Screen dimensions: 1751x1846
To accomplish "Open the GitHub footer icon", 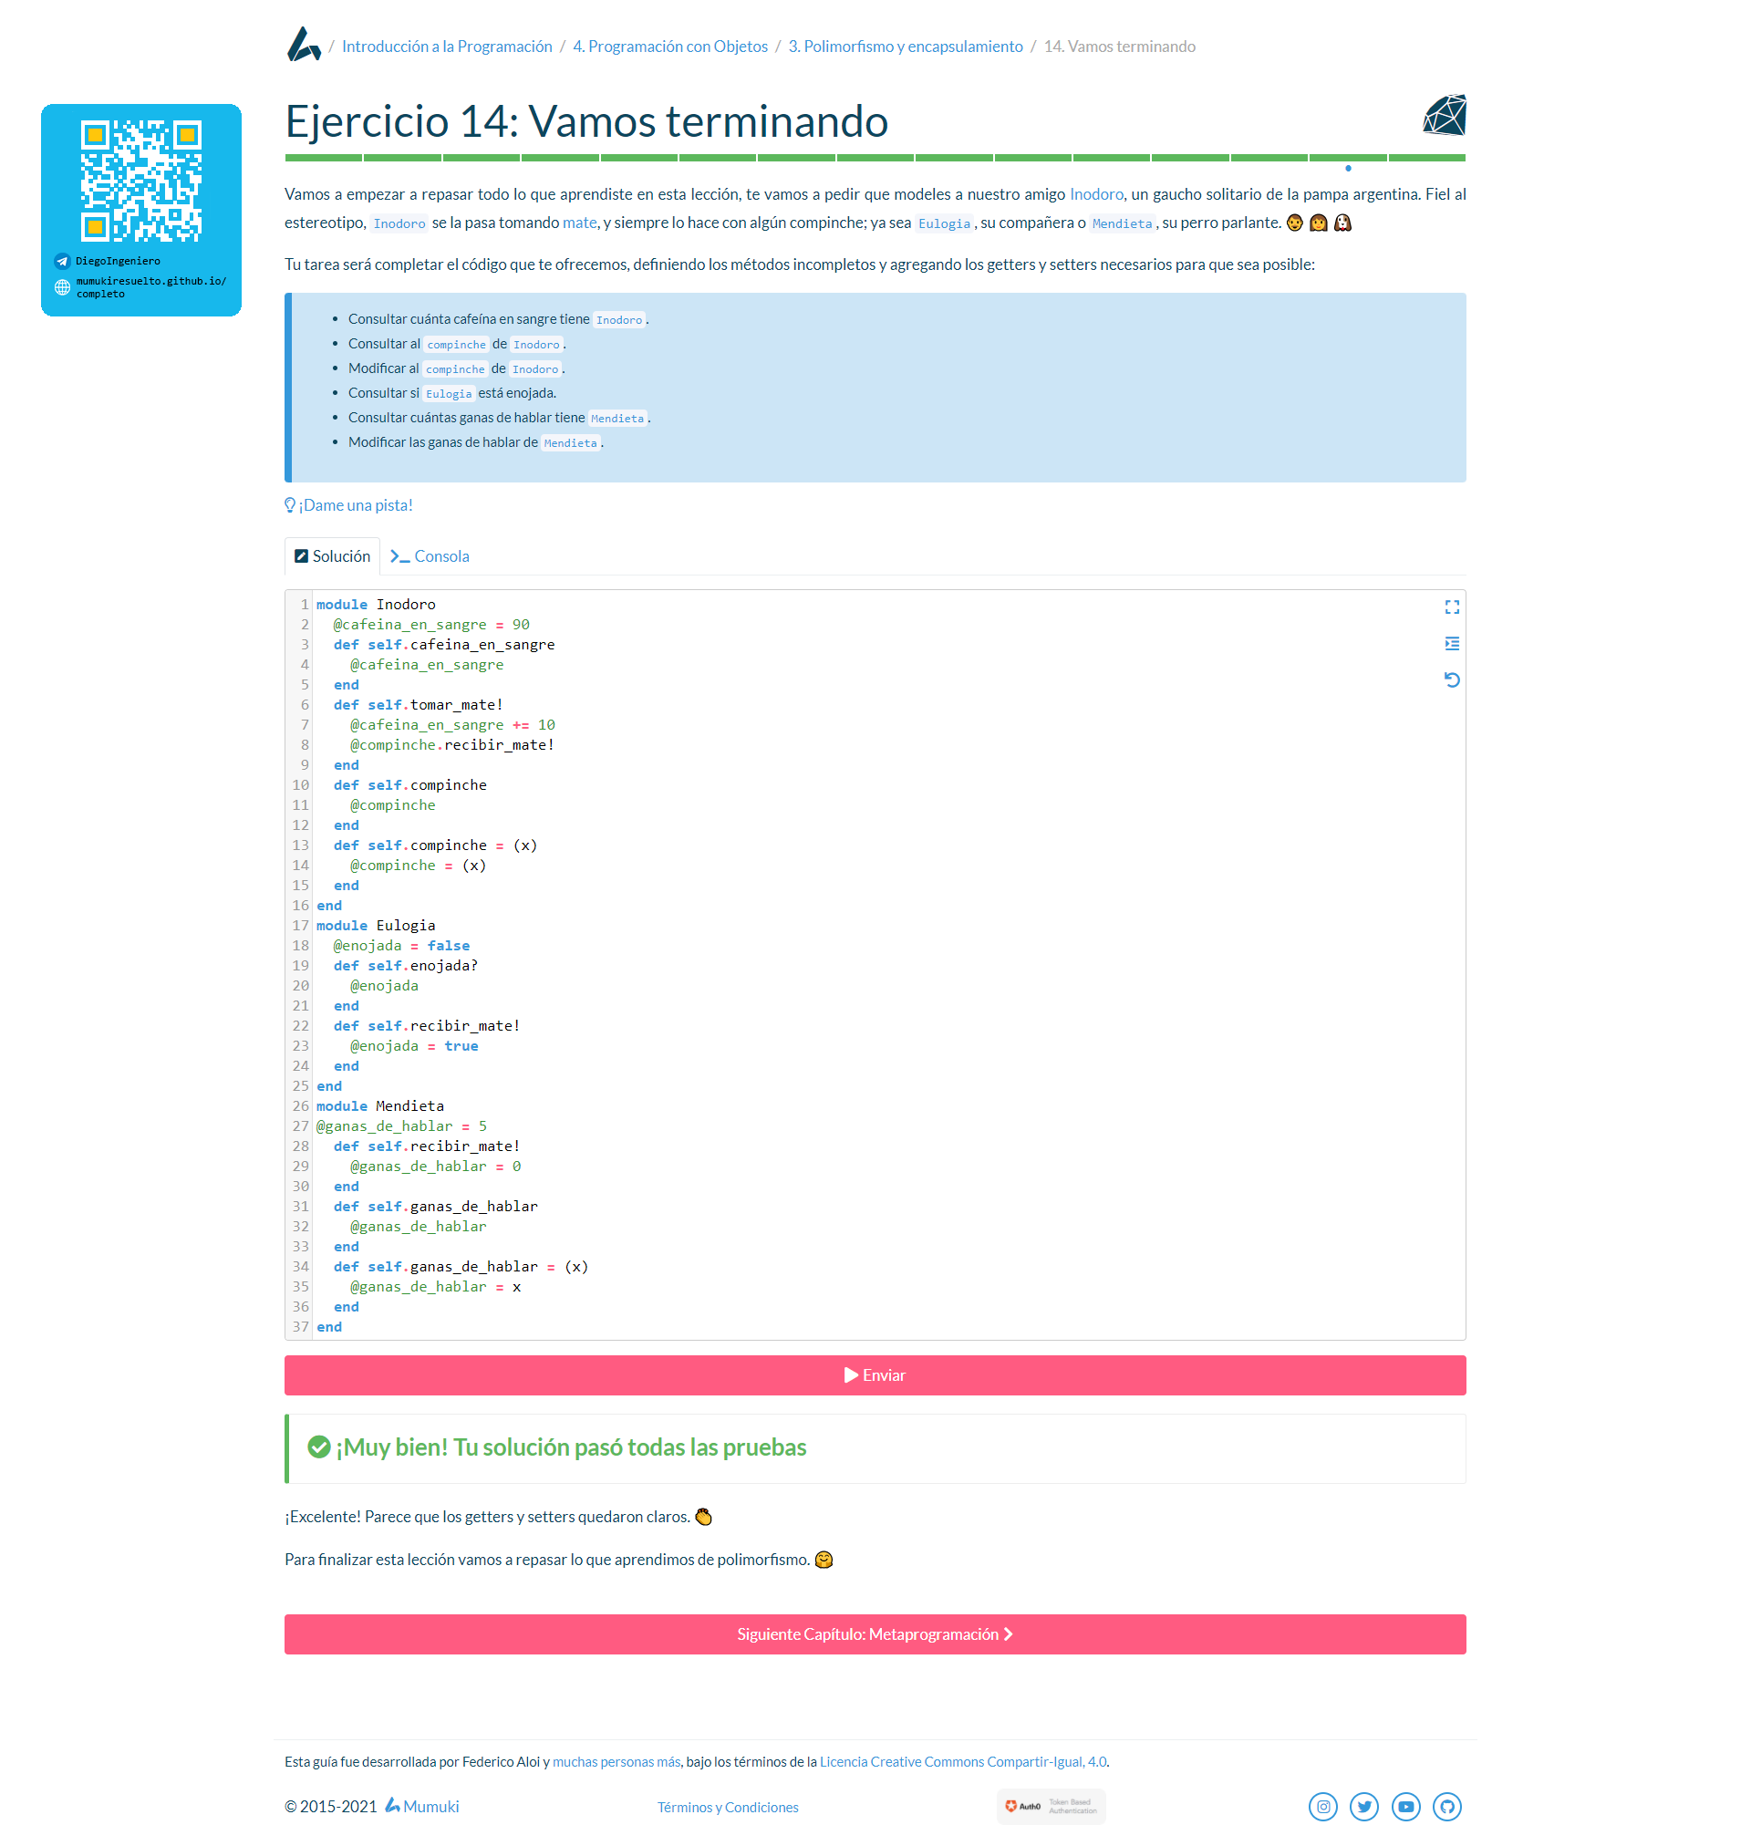I will coord(1446,1807).
